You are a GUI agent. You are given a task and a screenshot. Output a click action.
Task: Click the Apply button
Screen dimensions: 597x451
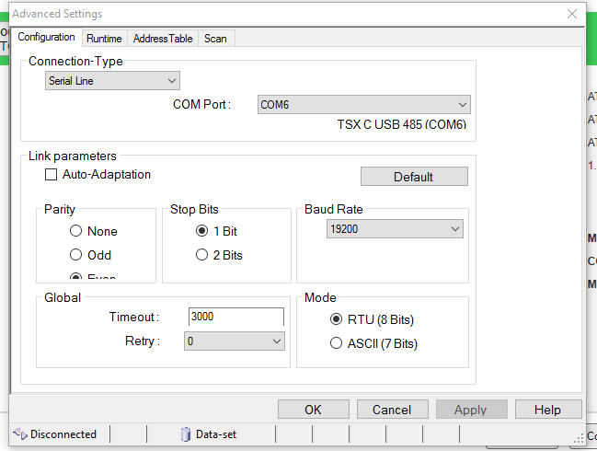click(x=471, y=410)
